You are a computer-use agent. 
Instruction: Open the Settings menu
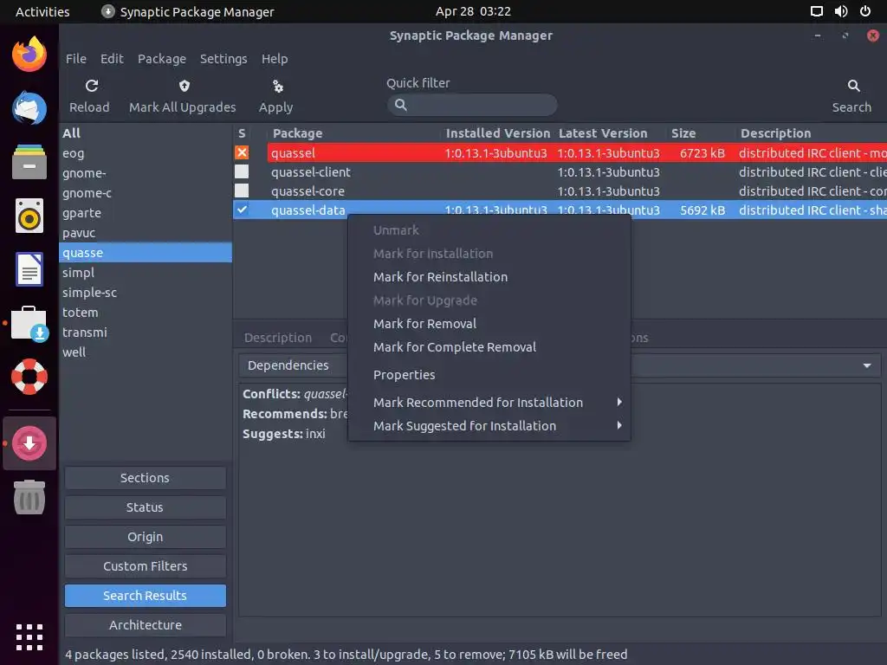click(x=223, y=59)
